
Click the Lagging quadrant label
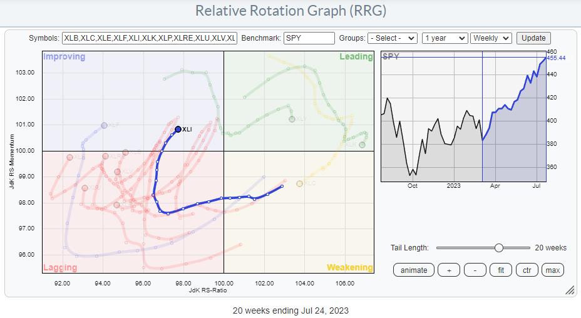click(60, 267)
